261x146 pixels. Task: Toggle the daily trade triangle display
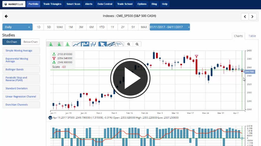67,44
